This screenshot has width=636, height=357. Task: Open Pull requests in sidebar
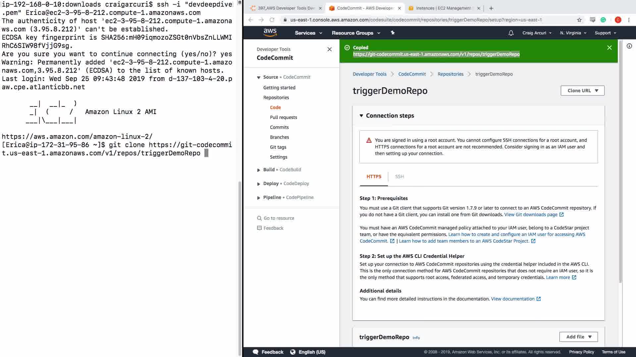[x=283, y=117]
